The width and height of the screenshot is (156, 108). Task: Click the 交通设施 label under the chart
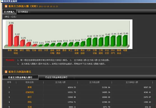click(95, 52)
